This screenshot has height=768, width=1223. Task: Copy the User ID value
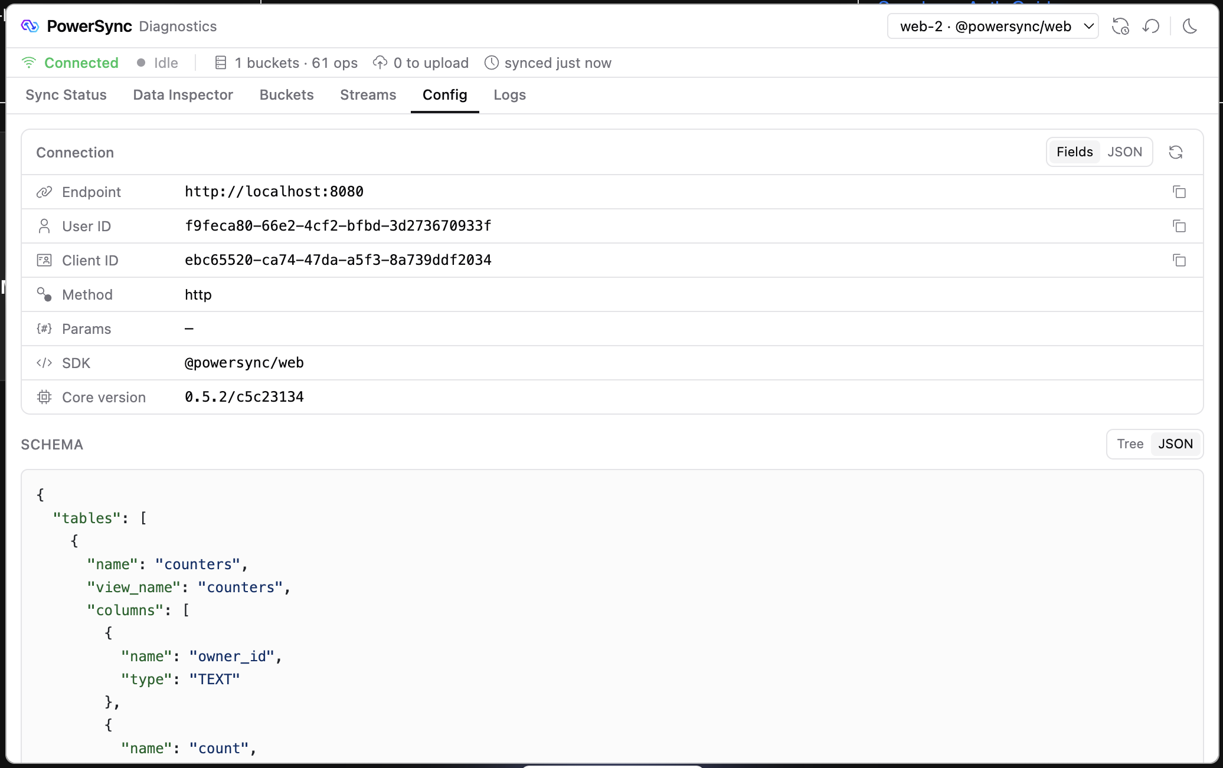pyautogui.click(x=1179, y=226)
